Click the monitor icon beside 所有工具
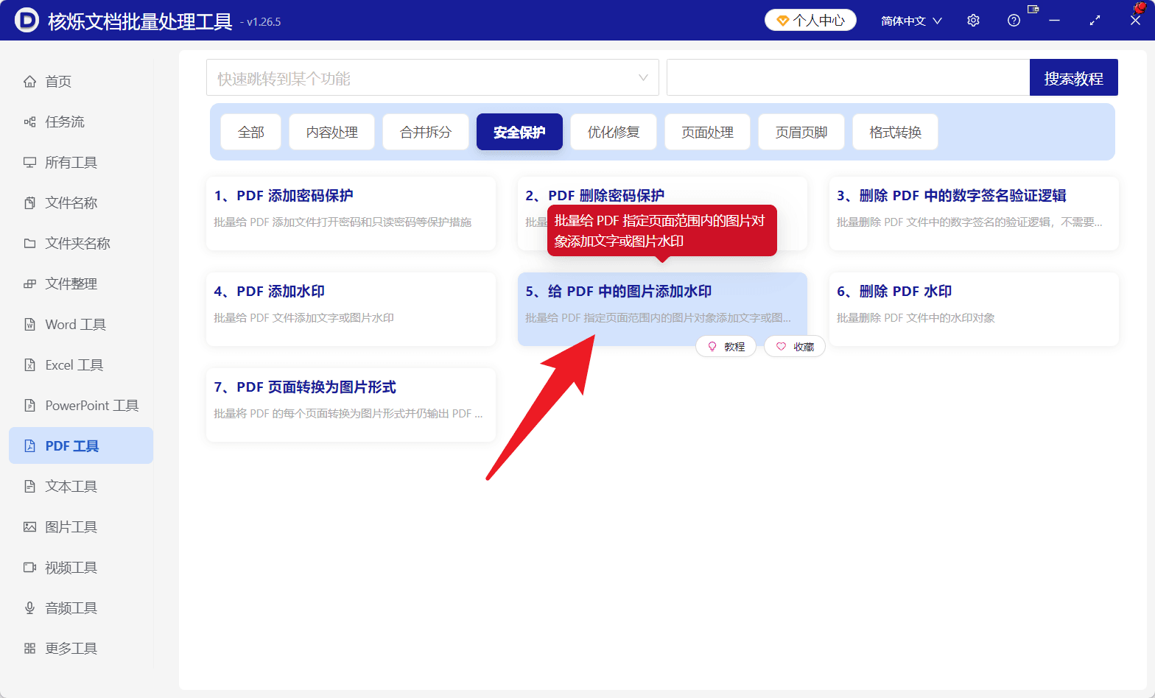The width and height of the screenshot is (1155, 698). 29,162
